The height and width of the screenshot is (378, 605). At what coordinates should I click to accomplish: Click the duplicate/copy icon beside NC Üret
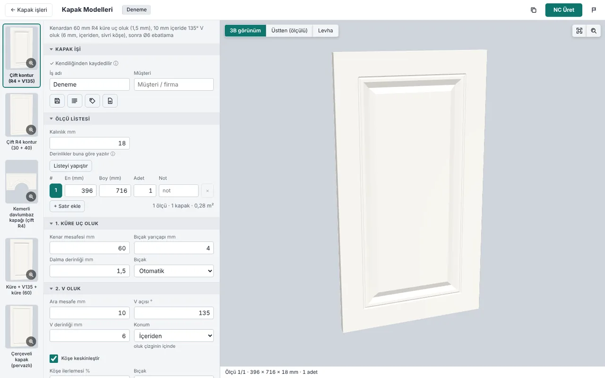[533, 10]
